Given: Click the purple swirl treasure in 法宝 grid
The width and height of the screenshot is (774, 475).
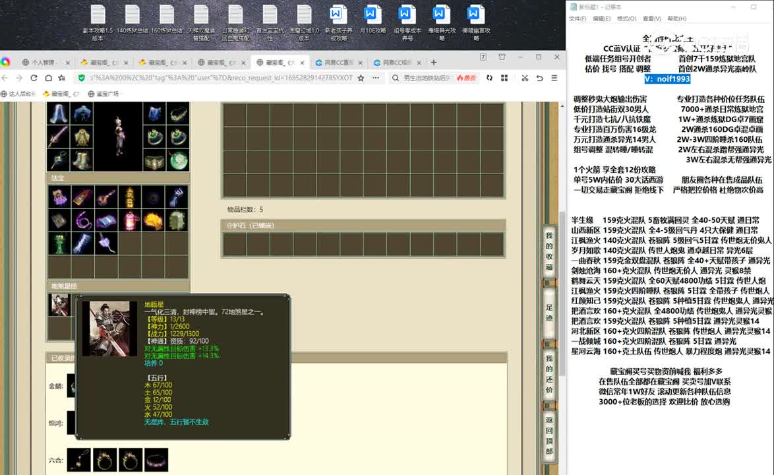Looking at the screenshot, I should point(82,221).
